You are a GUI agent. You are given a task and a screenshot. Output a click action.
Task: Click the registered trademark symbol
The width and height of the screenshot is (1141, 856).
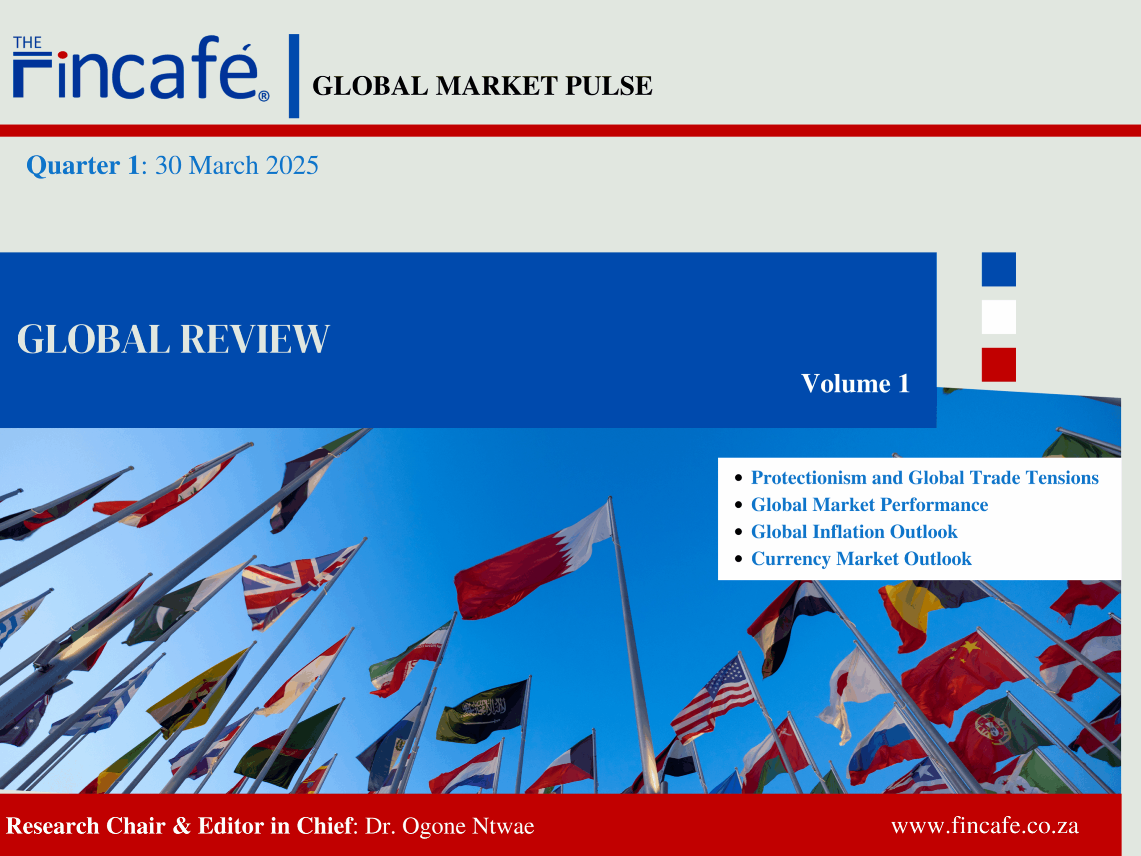264,96
